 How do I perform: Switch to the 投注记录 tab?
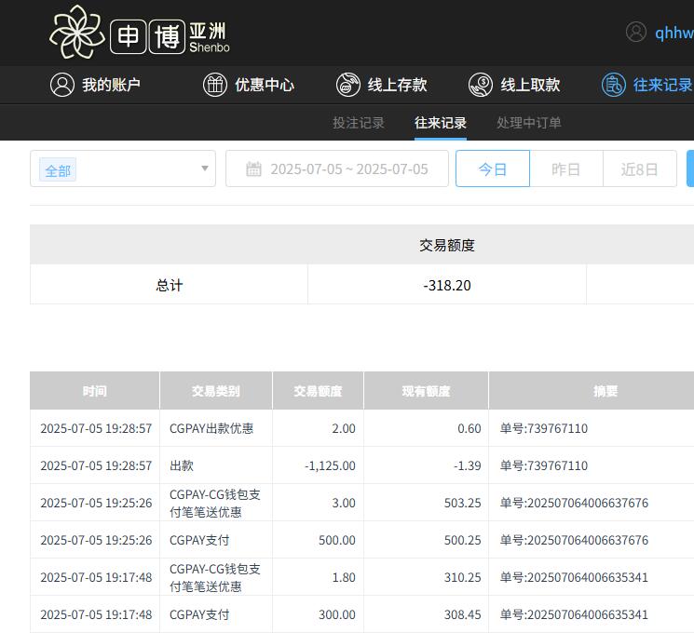click(x=359, y=123)
